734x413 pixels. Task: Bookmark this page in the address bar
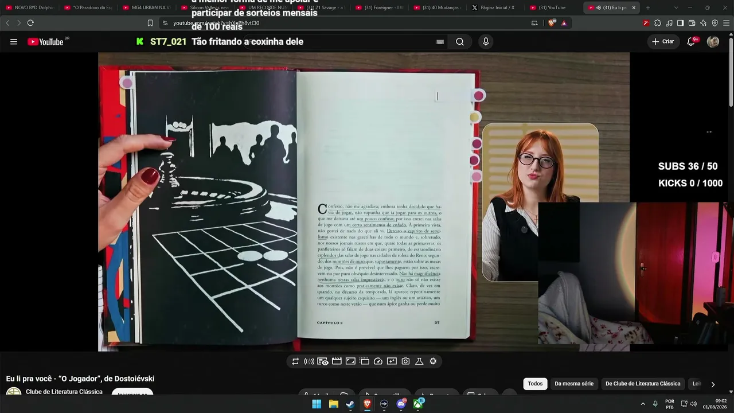click(150, 23)
